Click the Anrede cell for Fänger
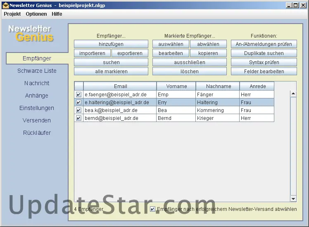 pos(257,94)
